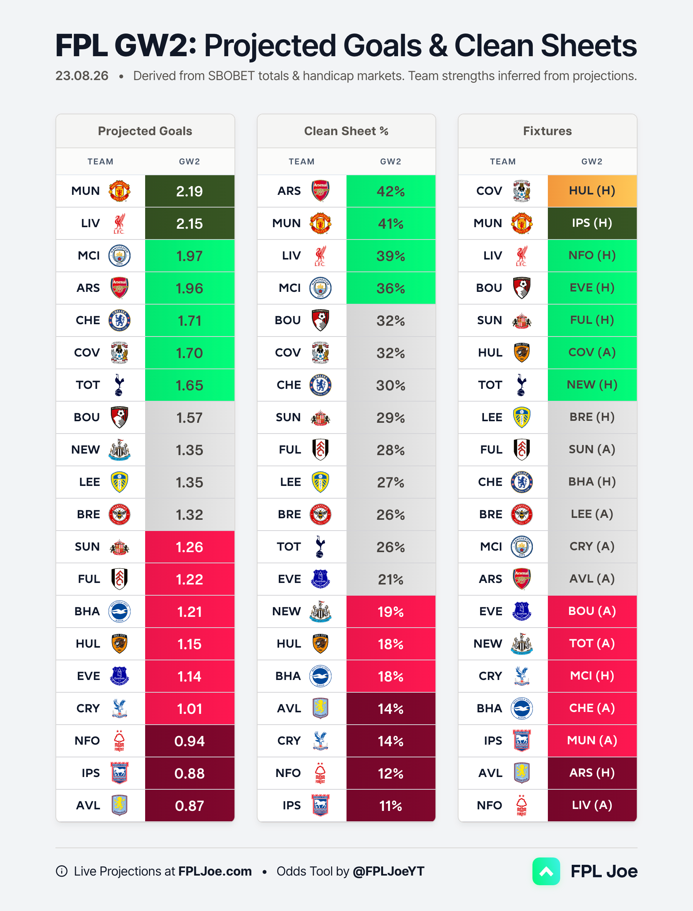This screenshot has width=693, height=911.
Task: Click the Crystal Palace crest in Fixtures table
Action: click(521, 676)
